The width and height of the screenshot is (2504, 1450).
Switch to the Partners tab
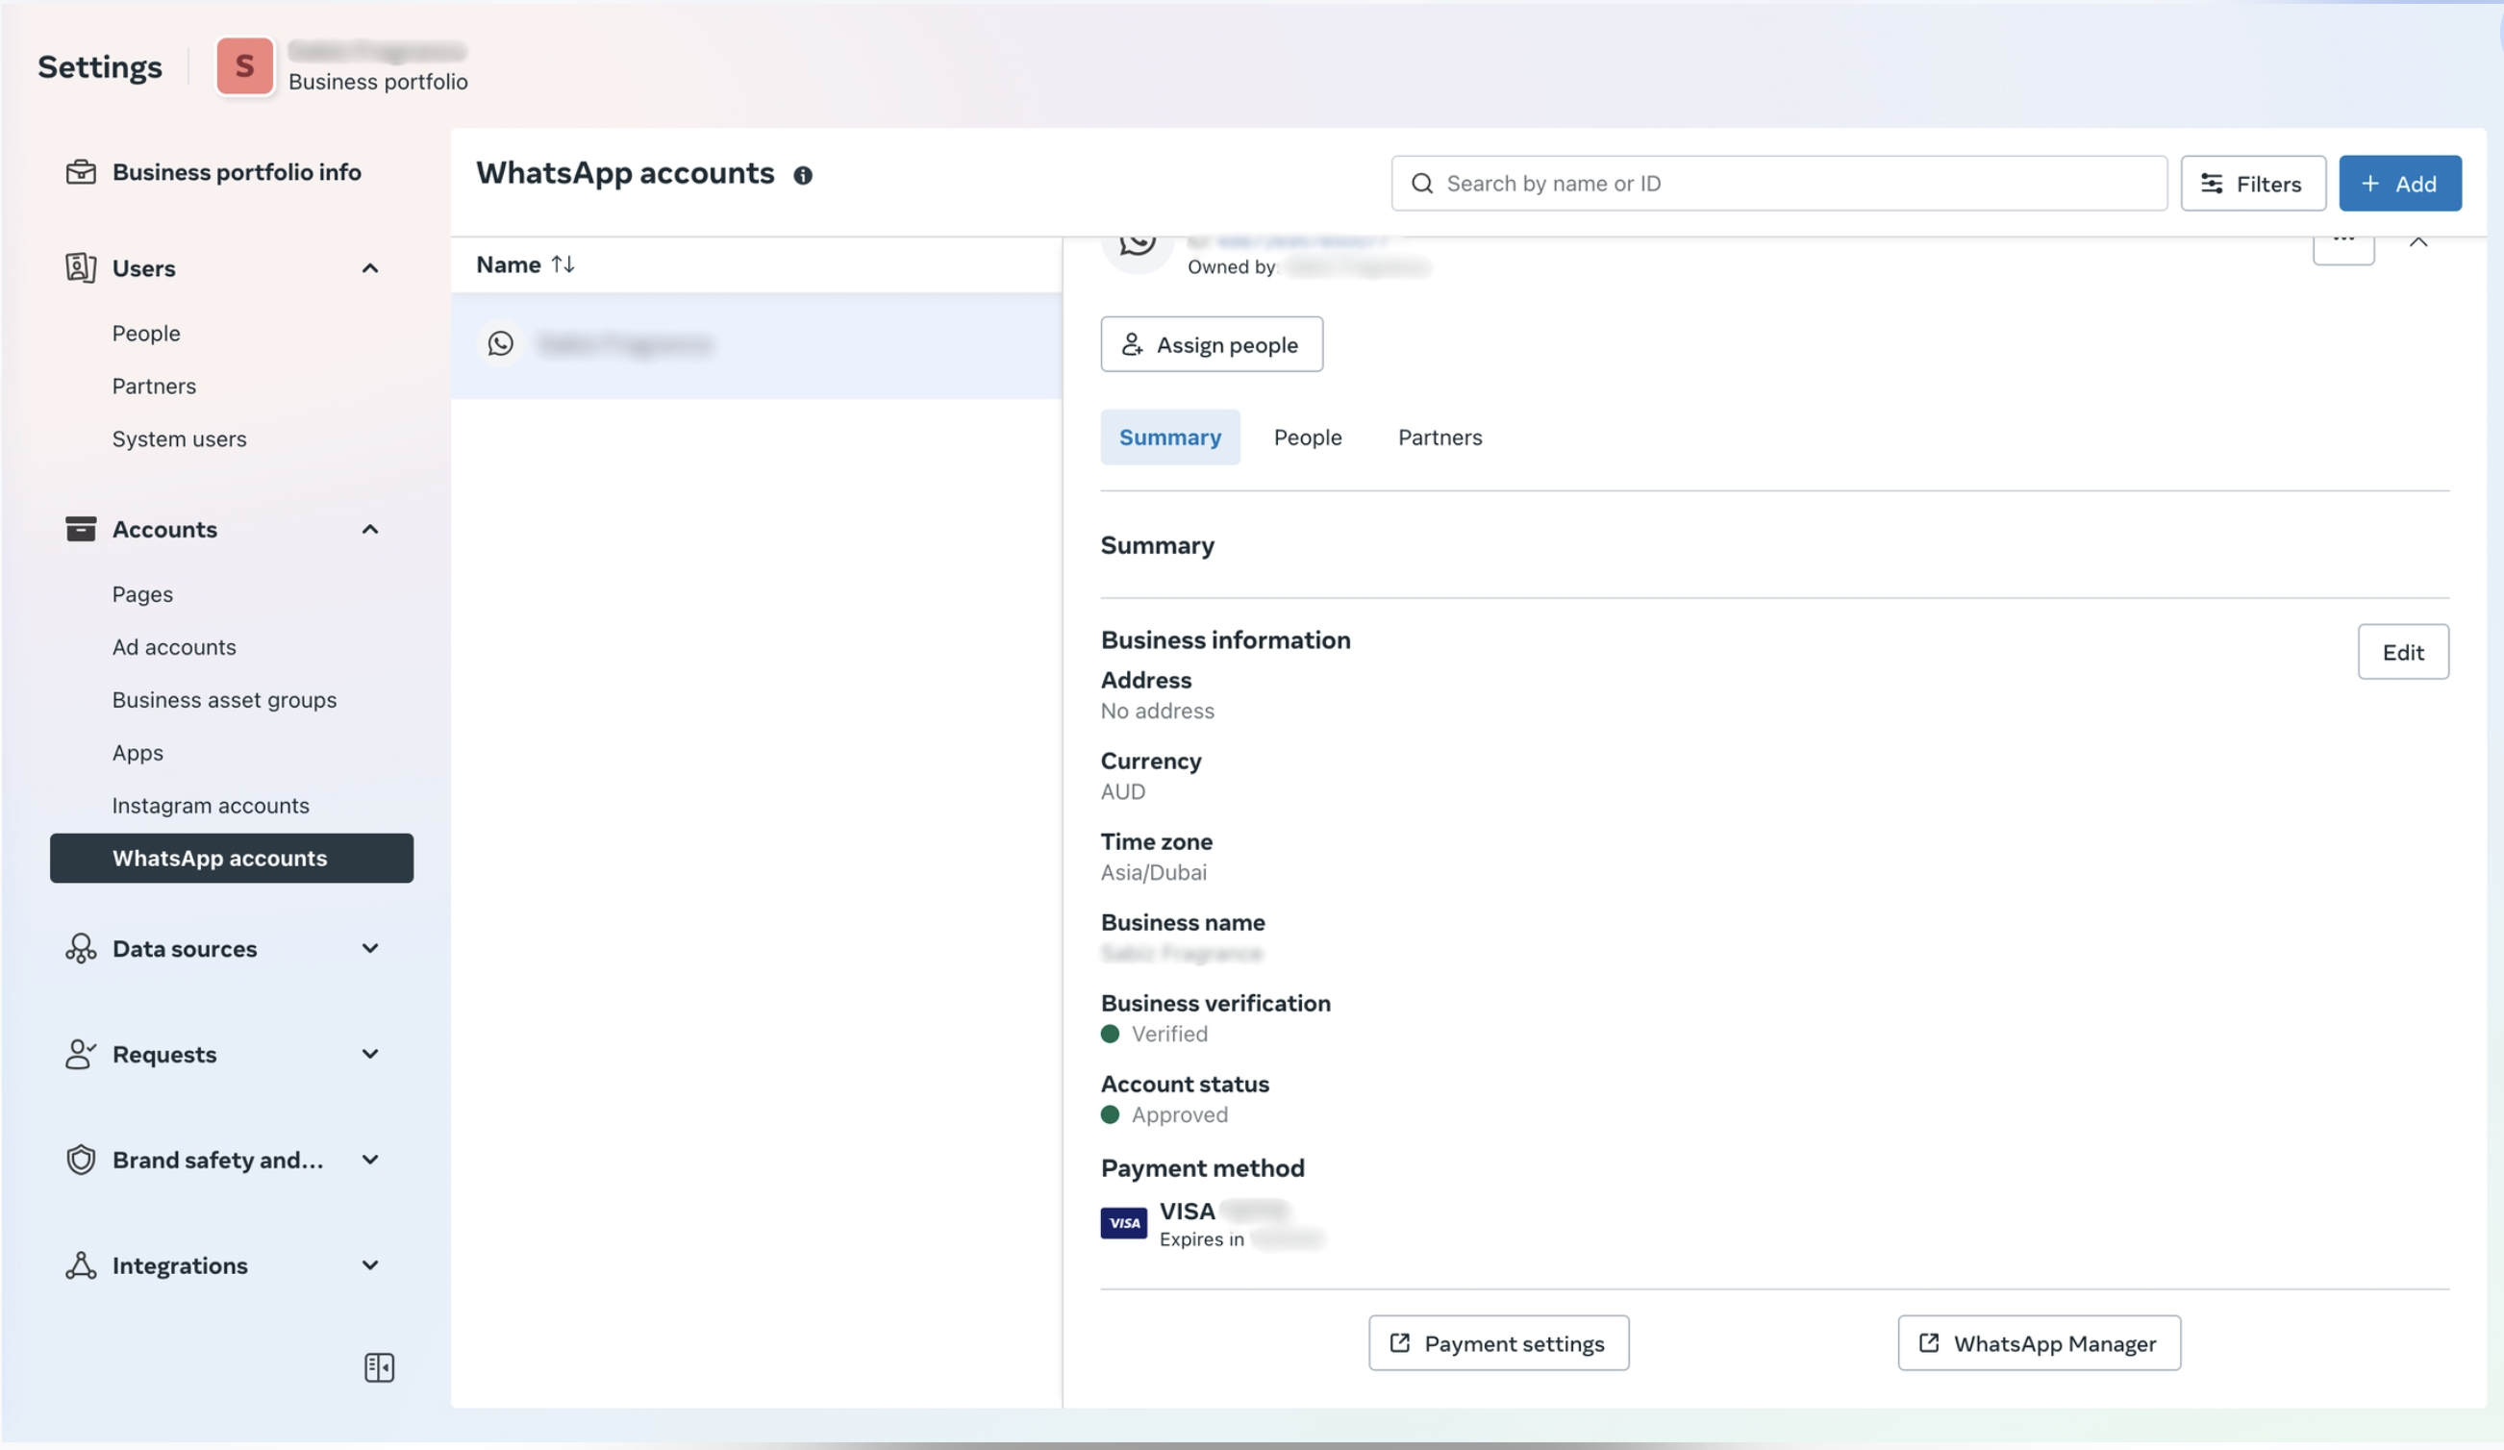[x=1439, y=437]
